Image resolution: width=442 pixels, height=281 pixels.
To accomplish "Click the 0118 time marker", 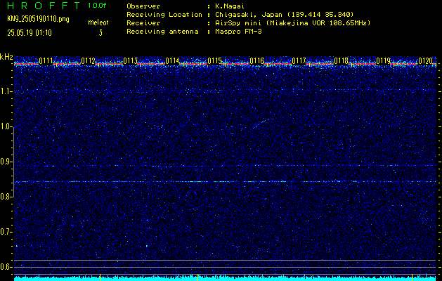I will coord(341,60).
